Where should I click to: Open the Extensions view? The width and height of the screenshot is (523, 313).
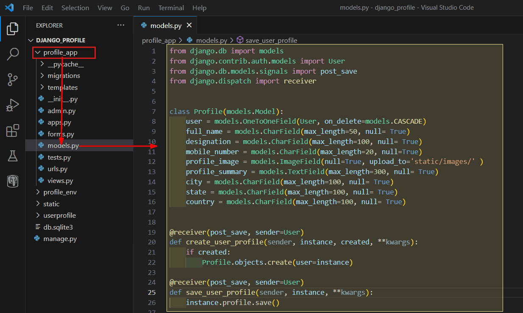pos(13,130)
